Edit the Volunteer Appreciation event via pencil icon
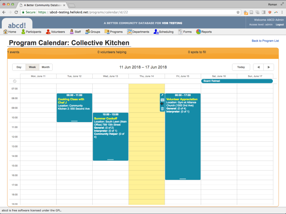 click(162, 96)
